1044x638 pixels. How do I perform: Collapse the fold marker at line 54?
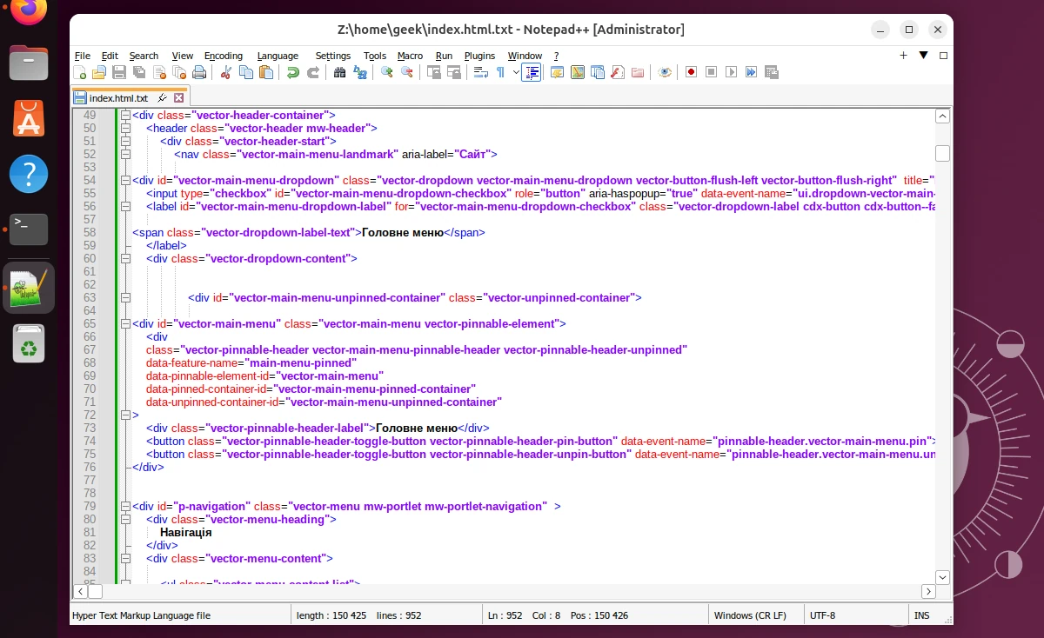coord(125,180)
